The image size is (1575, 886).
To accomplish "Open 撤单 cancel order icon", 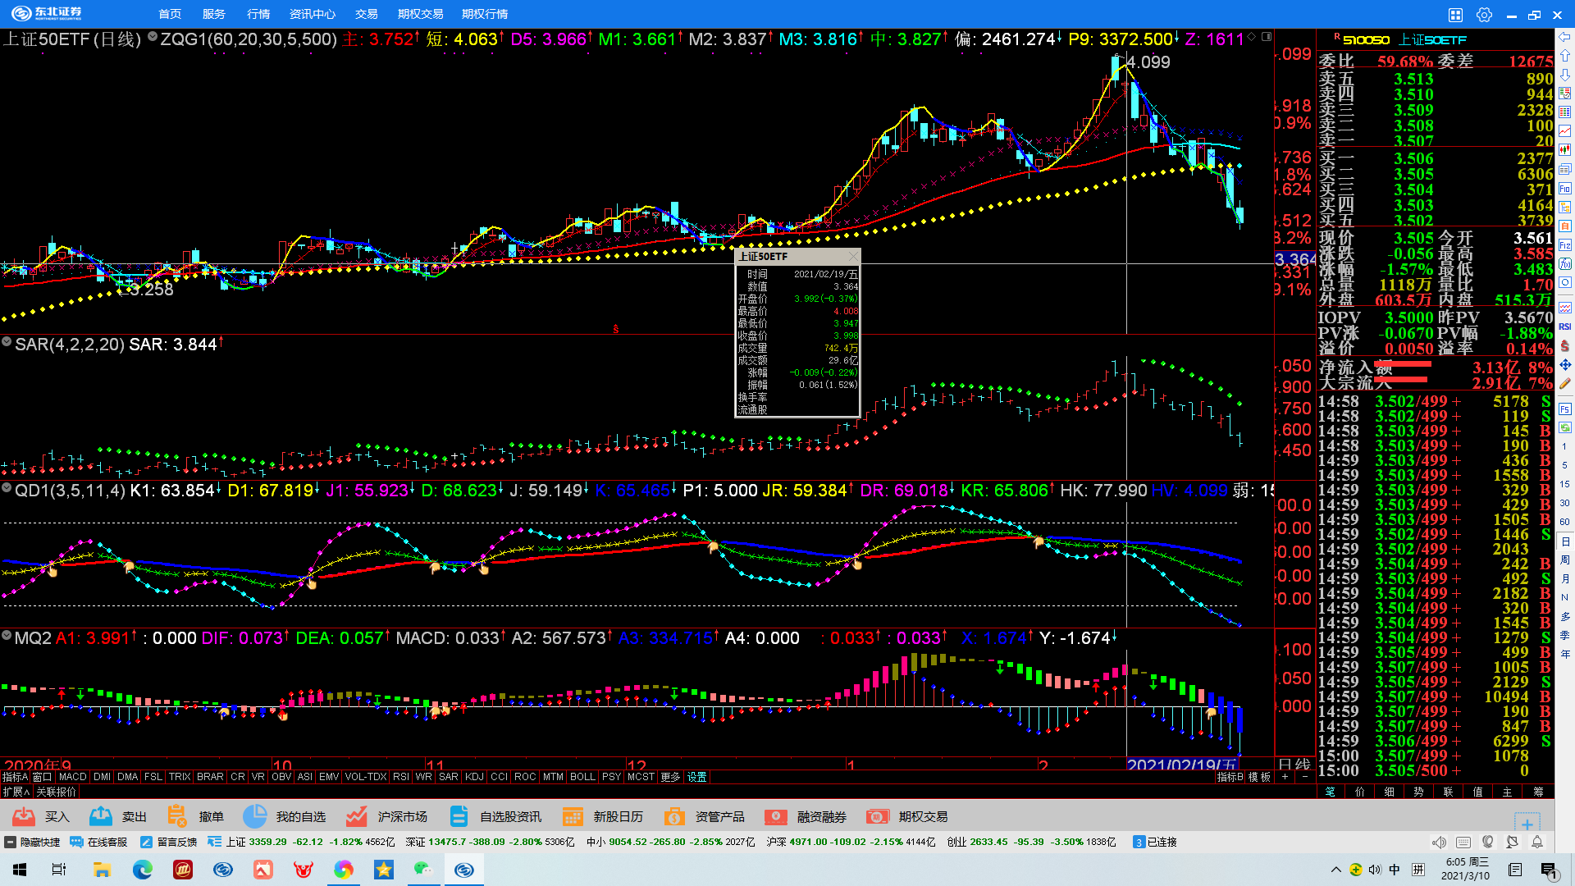I will click(x=177, y=816).
